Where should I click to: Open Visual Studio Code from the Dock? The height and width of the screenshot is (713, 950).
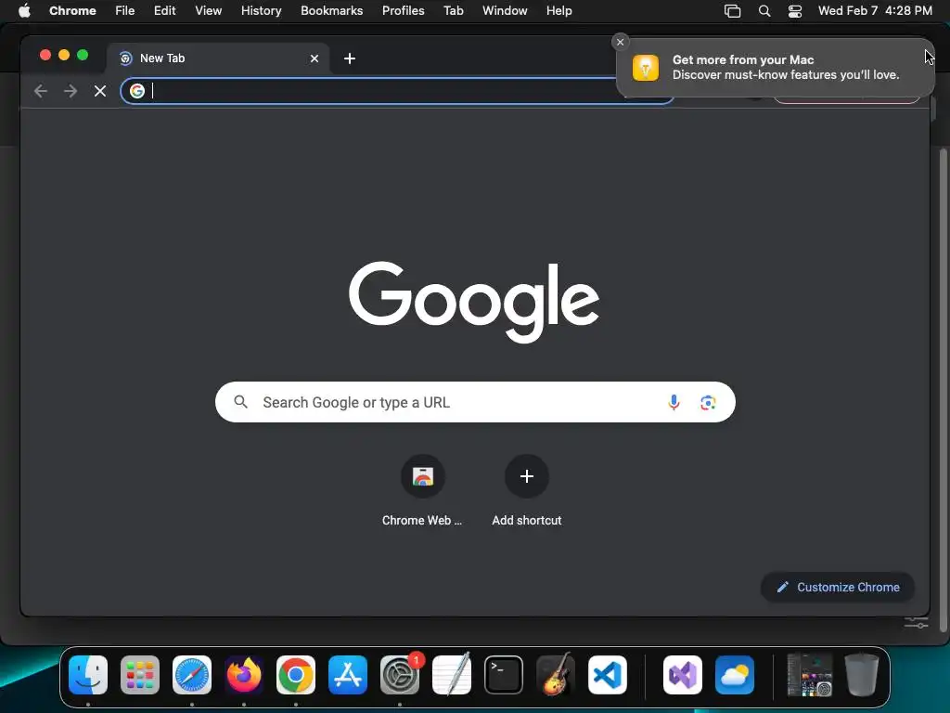pos(608,675)
